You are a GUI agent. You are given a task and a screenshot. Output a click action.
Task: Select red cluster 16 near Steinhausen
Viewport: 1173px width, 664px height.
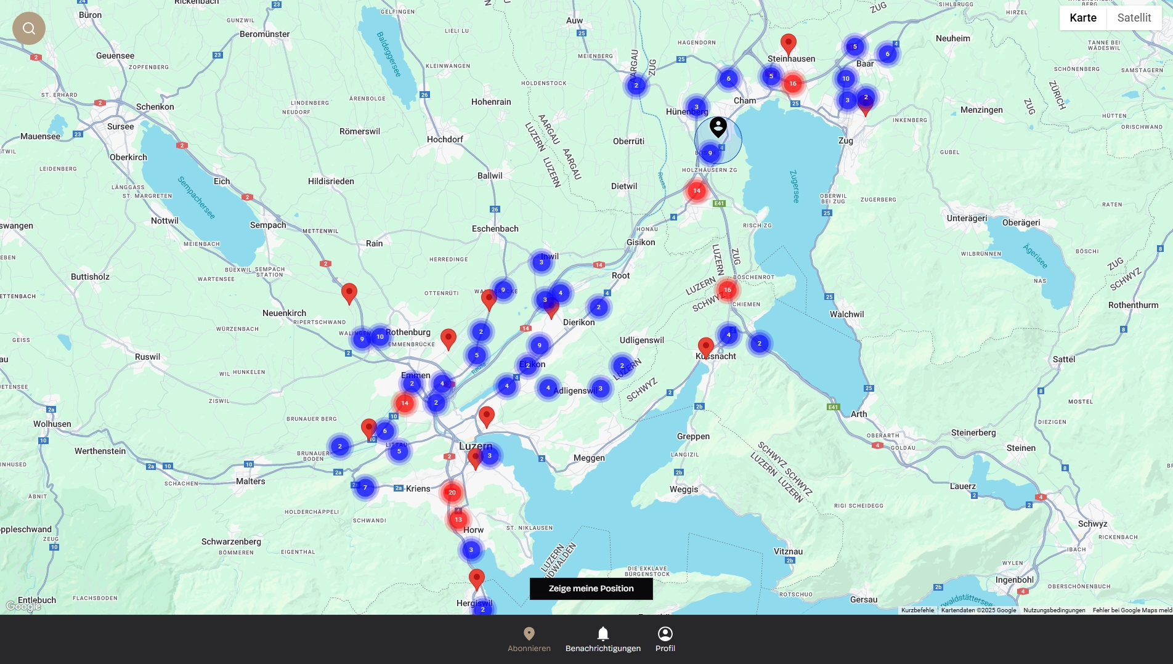[x=793, y=84]
